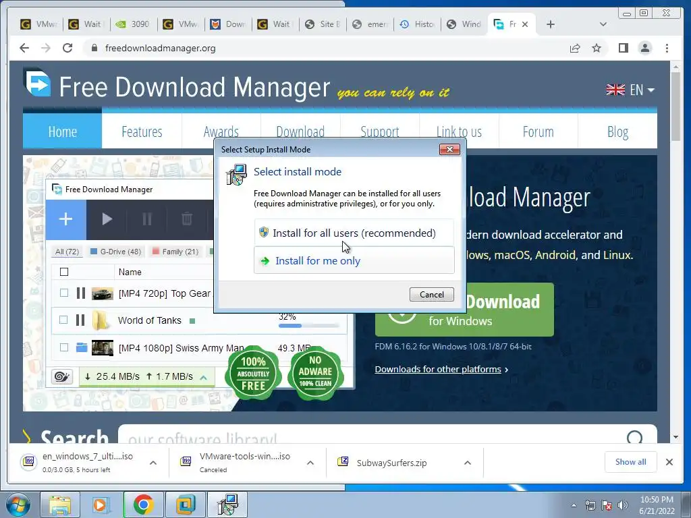Open the Features menu item
Viewport: 691px width, 518px height.
[142, 132]
